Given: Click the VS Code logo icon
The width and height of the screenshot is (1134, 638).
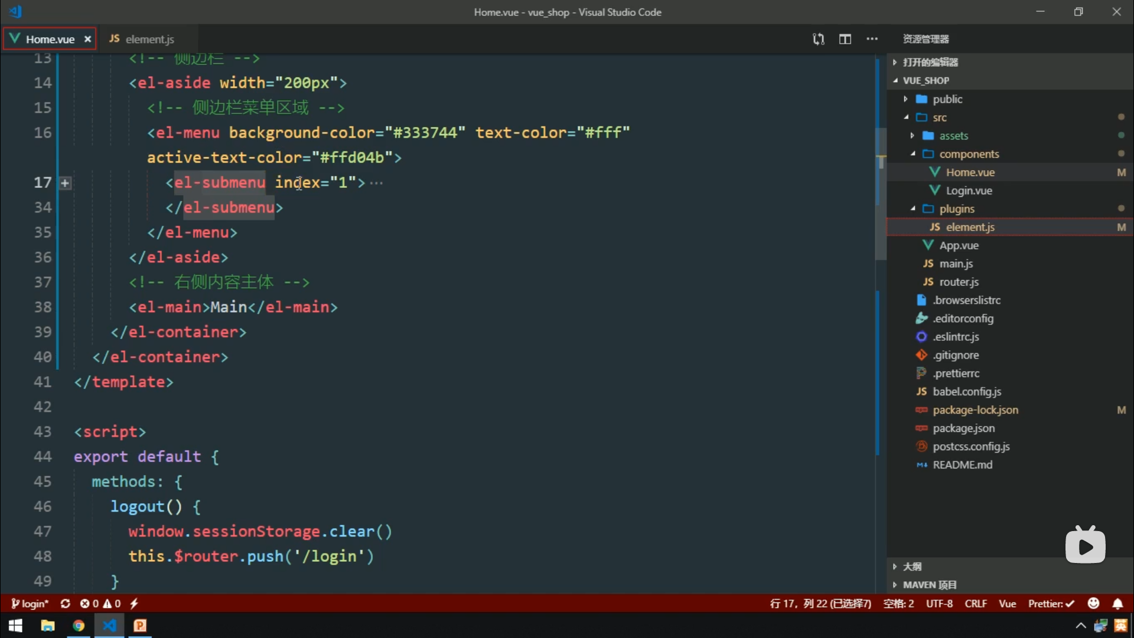Looking at the screenshot, I should (x=16, y=11).
